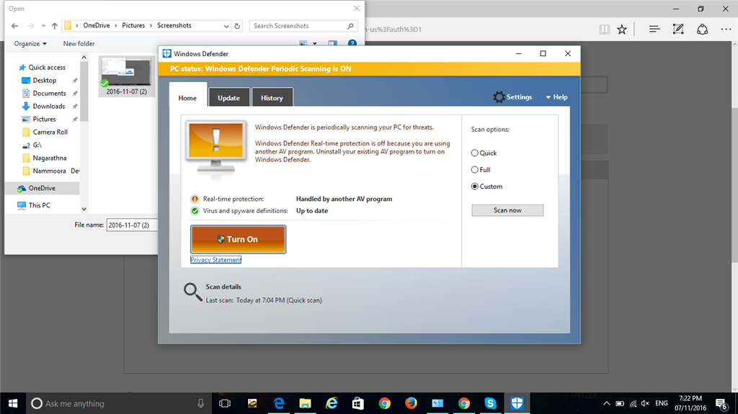Click the Windows Defender shield taskbar icon
Image resolution: width=738 pixels, height=414 pixels.
point(517,403)
